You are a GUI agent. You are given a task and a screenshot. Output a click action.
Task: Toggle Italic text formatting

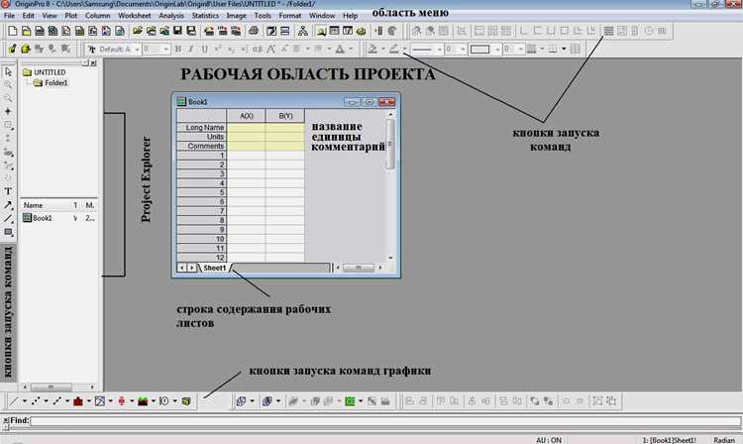click(191, 49)
